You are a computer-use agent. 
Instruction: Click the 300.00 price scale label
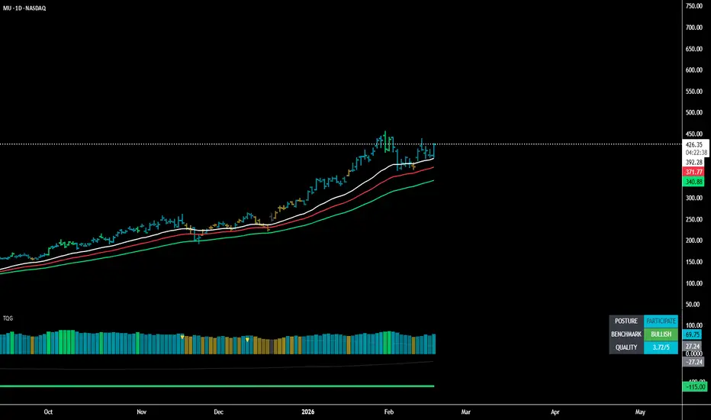click(693, 198)
